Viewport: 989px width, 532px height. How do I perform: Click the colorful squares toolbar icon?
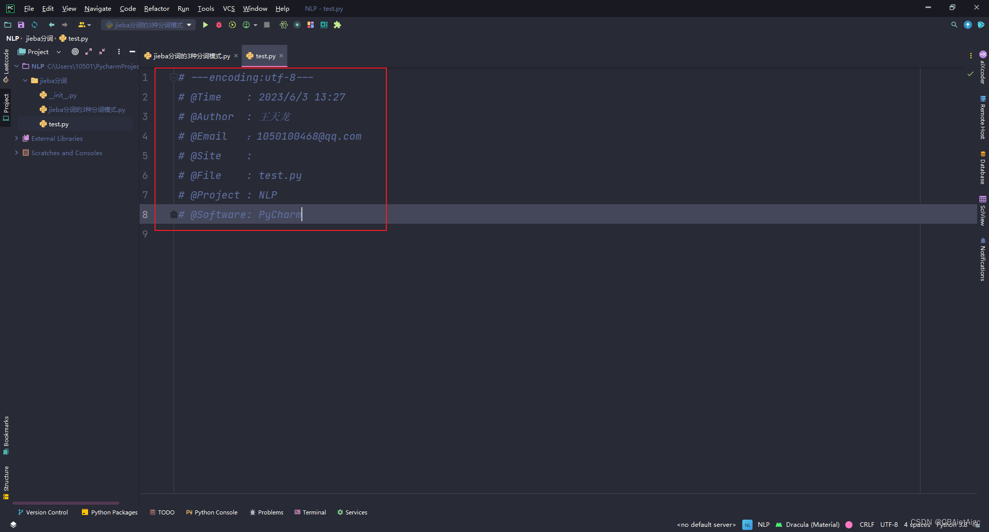click(x=311, y=25)
